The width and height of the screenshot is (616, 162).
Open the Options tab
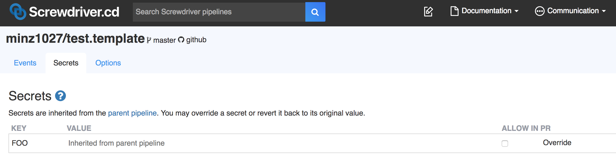[108, 63]
